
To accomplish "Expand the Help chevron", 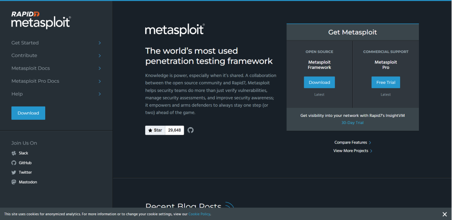I will [100, 94].
